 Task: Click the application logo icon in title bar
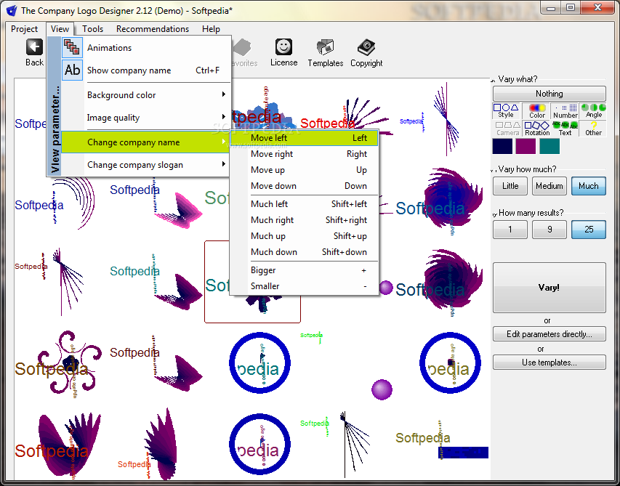[12, 10]
